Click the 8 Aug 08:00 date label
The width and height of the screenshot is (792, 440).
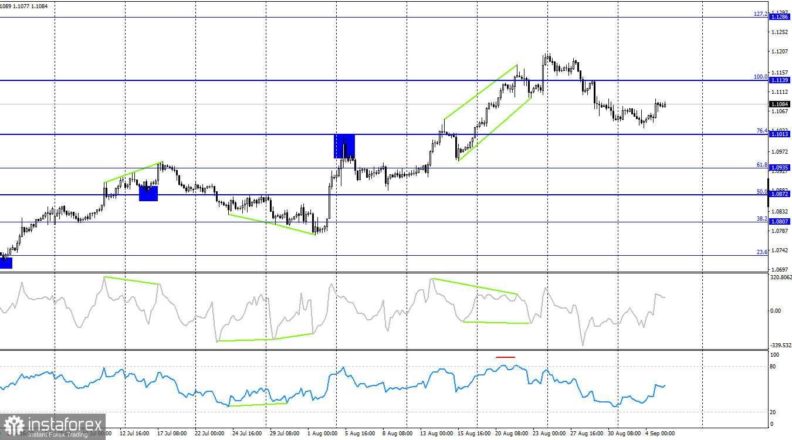[x=397, y=434]
